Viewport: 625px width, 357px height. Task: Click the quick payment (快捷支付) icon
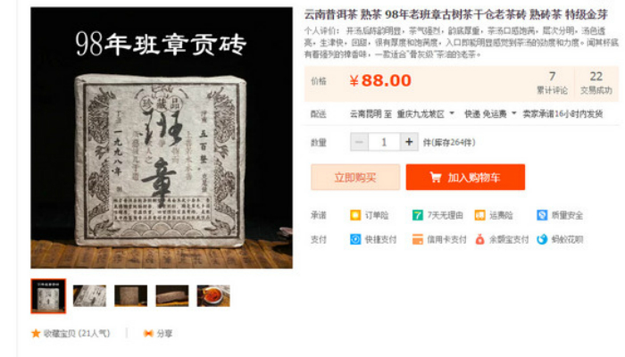click(x=355, y=239)
